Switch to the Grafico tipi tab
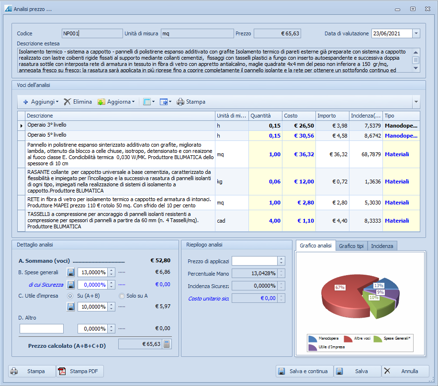Screen dimensions: 438x386 click(x=351, y=246)
